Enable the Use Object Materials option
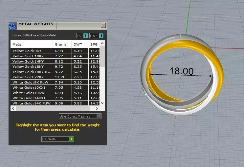Screen dimensions: 244x167 tap(80, 116)
